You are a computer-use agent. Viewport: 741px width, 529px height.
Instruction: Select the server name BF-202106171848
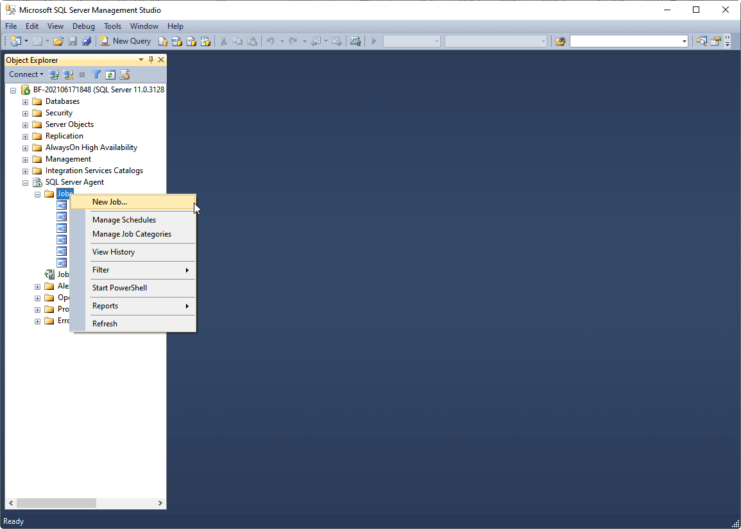coord(62,90)
